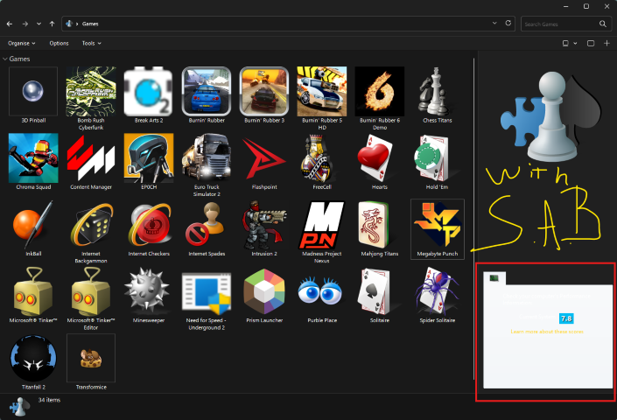Click the Prism Launcher icon
This screenshot has height=420, width=617.
pyautogui.click(x=263, y=291)
